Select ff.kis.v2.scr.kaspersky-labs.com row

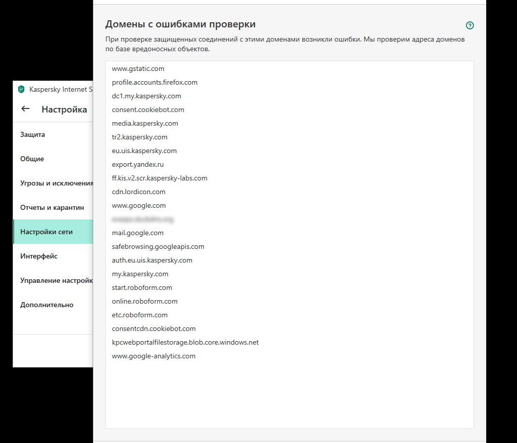click(x=290, y=178)
